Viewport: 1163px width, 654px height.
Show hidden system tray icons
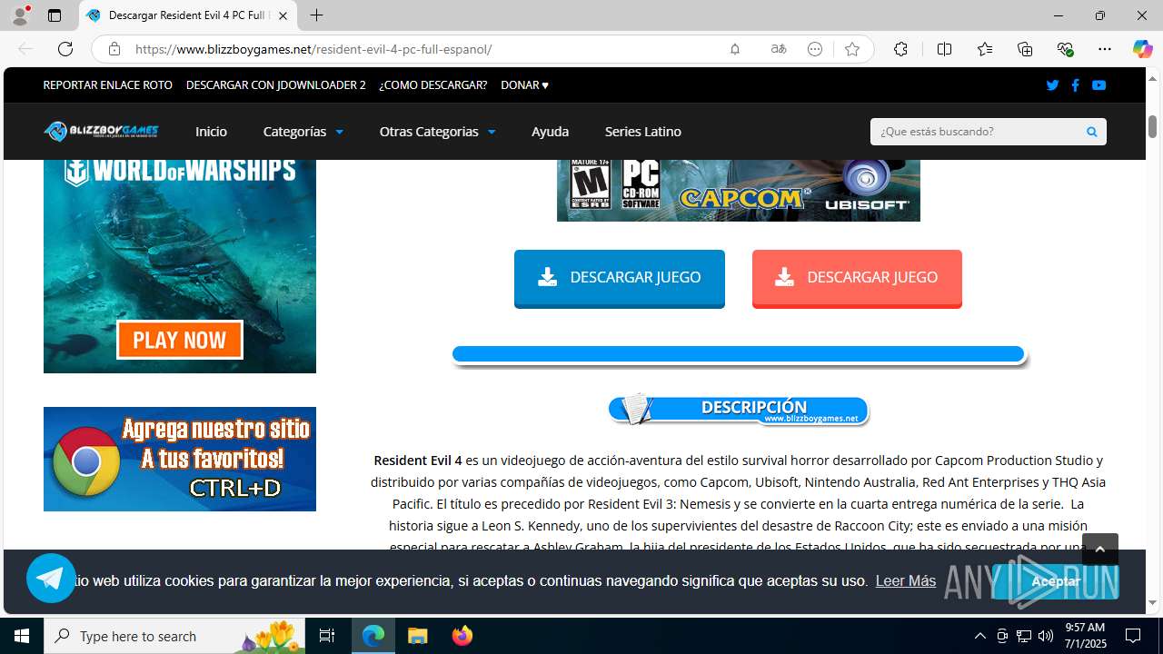click(x=979, y=636)
